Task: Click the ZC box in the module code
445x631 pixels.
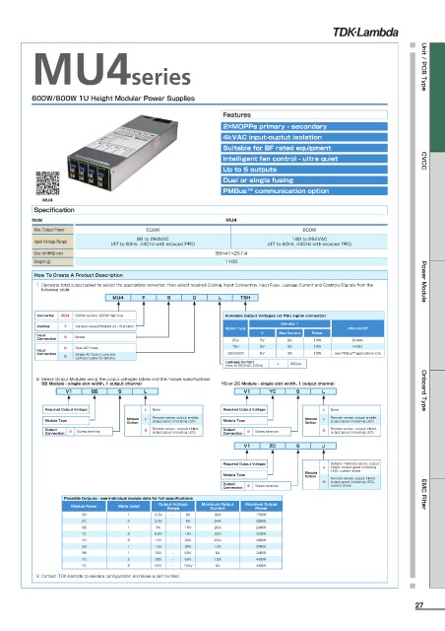Action: pyautogui.click(x=273, y=446)
